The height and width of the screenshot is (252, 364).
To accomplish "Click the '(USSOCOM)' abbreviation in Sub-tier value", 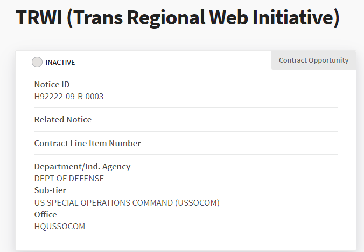I will [x=197, y=203].
